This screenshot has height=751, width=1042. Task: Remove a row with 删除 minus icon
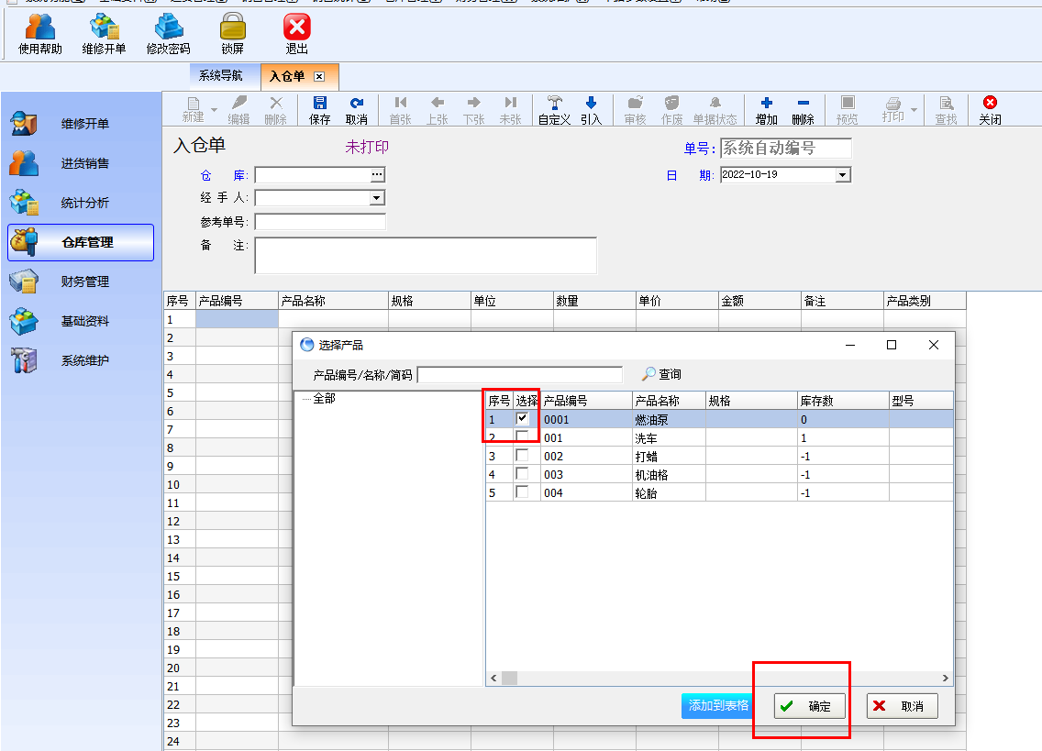pyautogui.click(x=803, y=110)
